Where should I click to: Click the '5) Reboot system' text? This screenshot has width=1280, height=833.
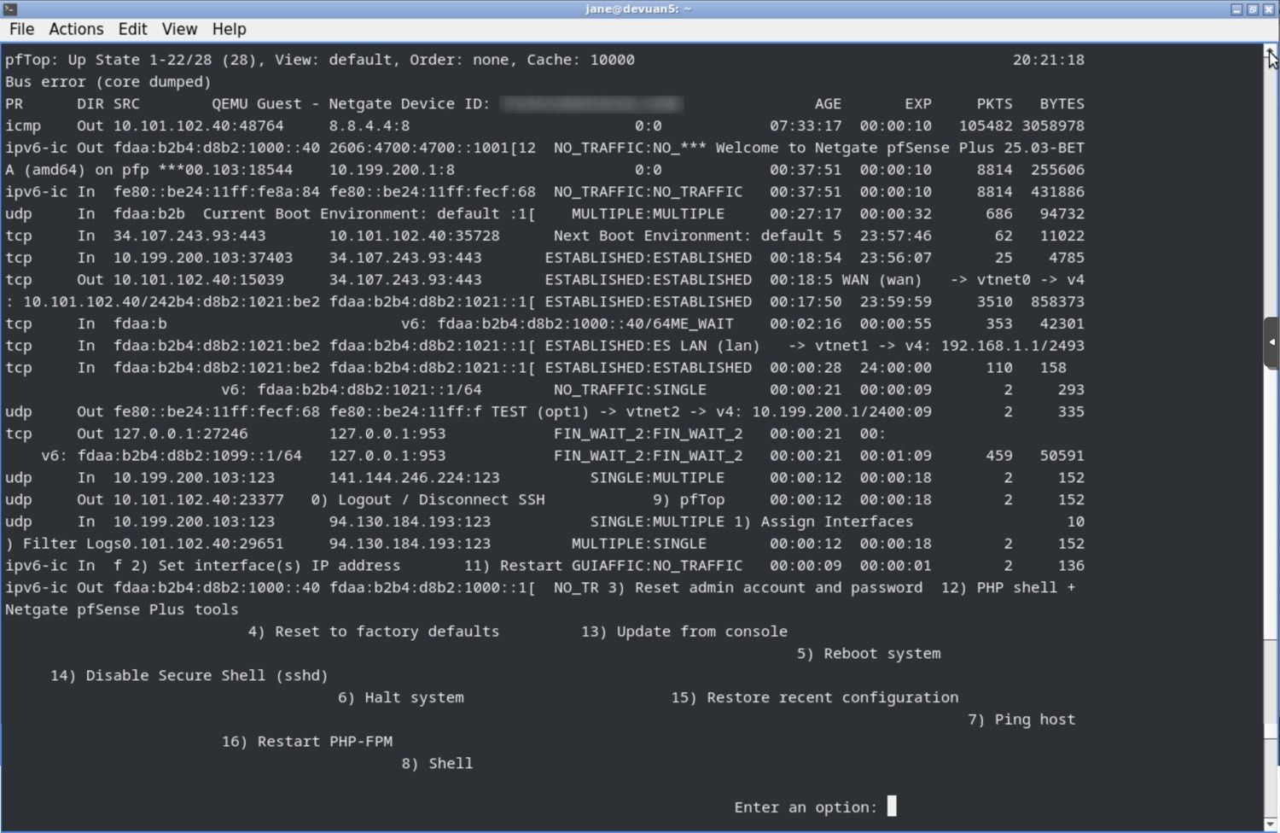[x=869, y=653]
